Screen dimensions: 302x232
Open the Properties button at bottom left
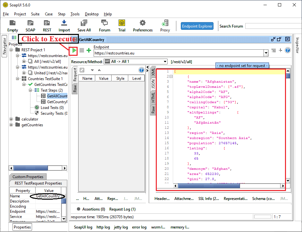(22, 227)
